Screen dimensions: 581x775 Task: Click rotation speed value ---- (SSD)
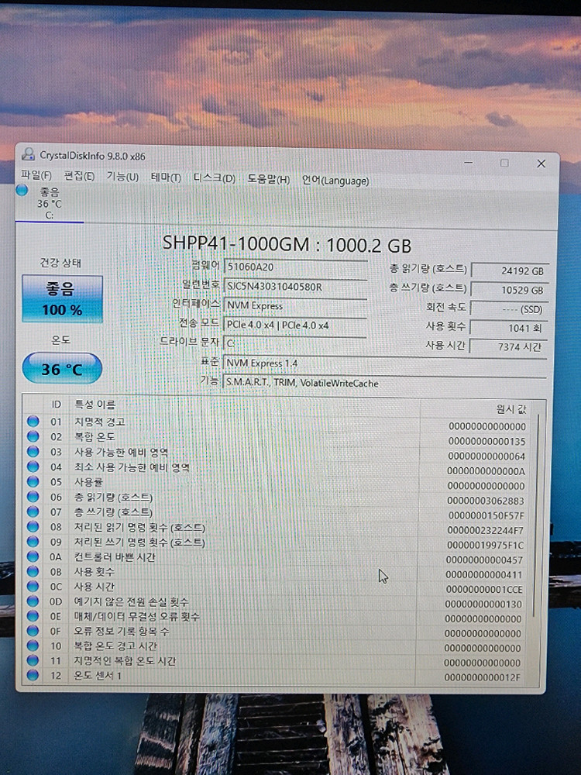point(509,309)
